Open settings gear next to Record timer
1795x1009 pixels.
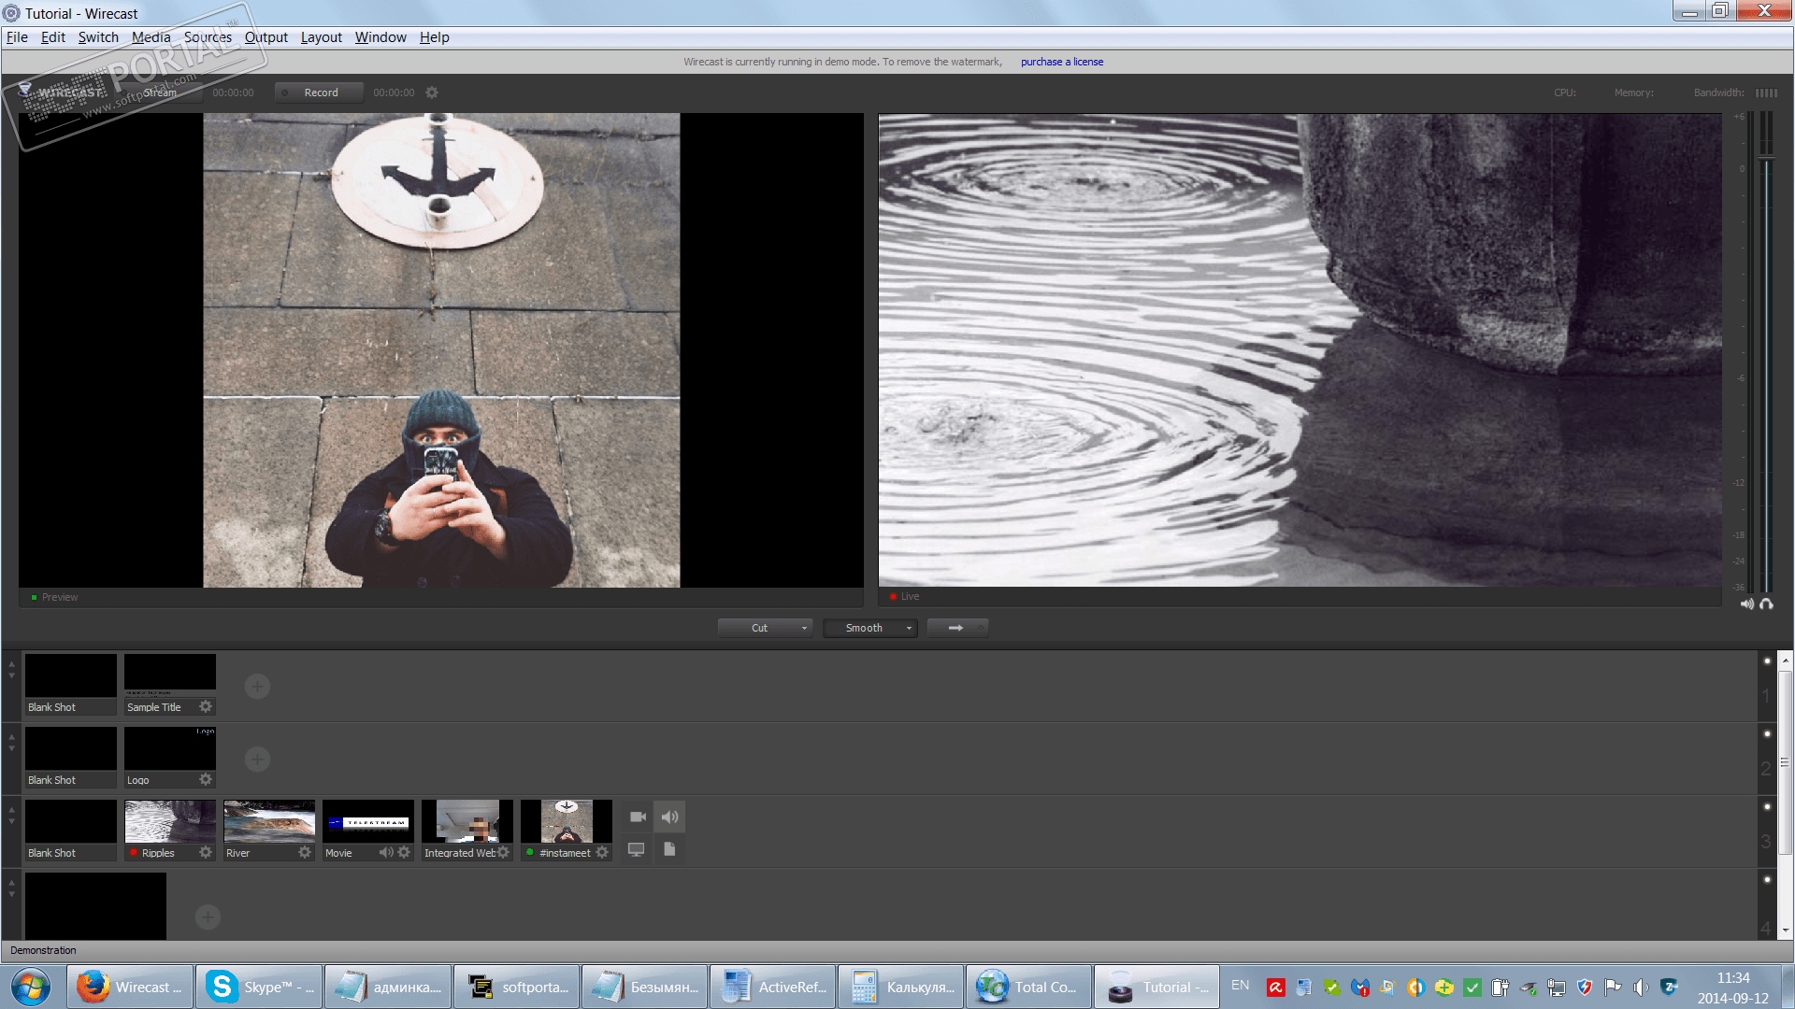coord(432,92)
